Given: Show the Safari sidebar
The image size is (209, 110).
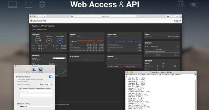Looking at the screenshot, I should pos(45,16).
